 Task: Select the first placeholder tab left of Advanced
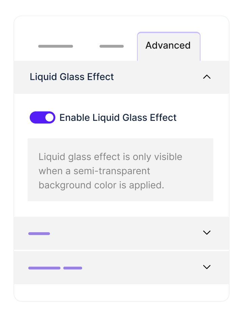click(x=56, y=46)
